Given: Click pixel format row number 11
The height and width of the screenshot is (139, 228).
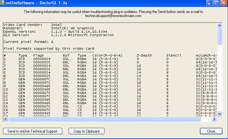Looking at the screenshot, I should point(6,93).
